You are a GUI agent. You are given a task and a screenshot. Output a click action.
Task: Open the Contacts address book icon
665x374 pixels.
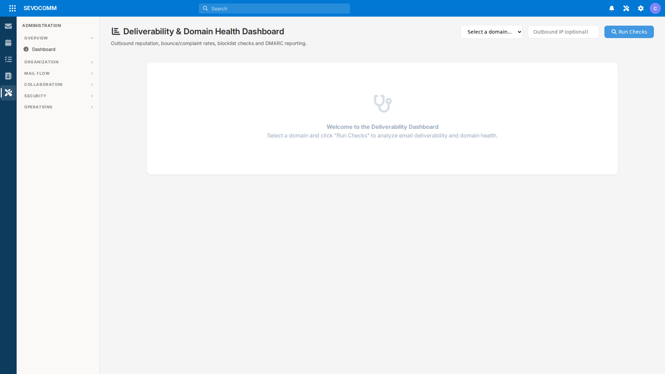pos(8,76)
